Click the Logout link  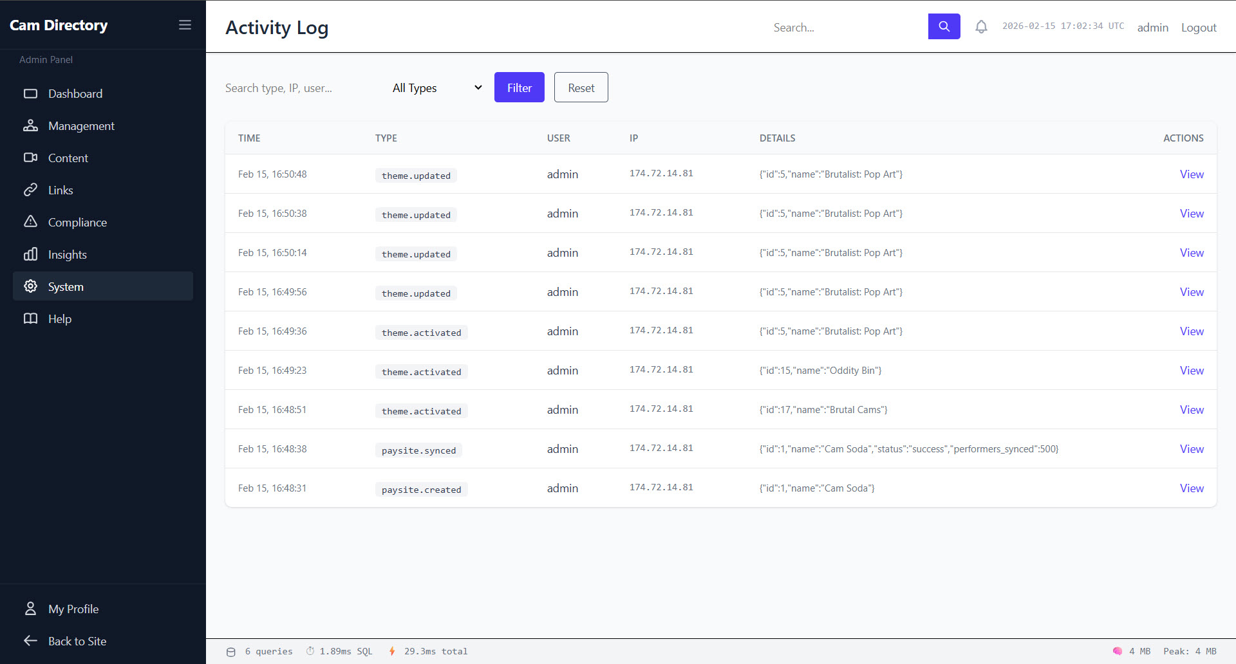(1198, 28)
